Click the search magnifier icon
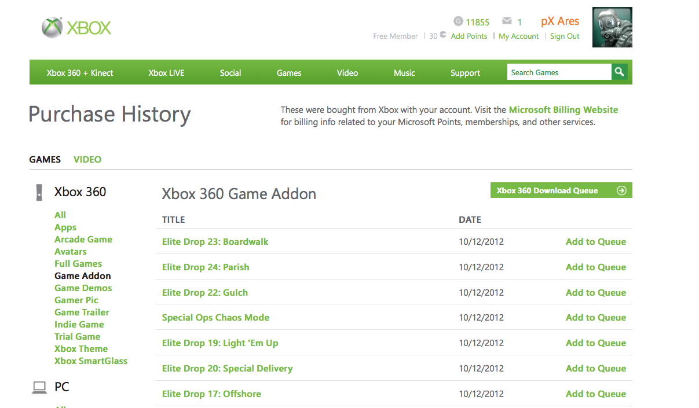699x408 pixels. 620,72
